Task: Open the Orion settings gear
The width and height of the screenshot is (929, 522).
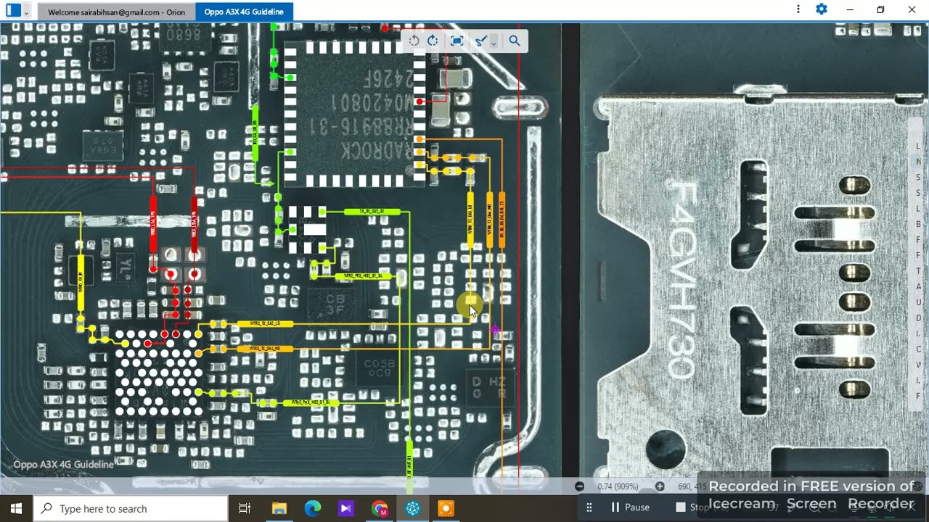Action: [822, 9]
